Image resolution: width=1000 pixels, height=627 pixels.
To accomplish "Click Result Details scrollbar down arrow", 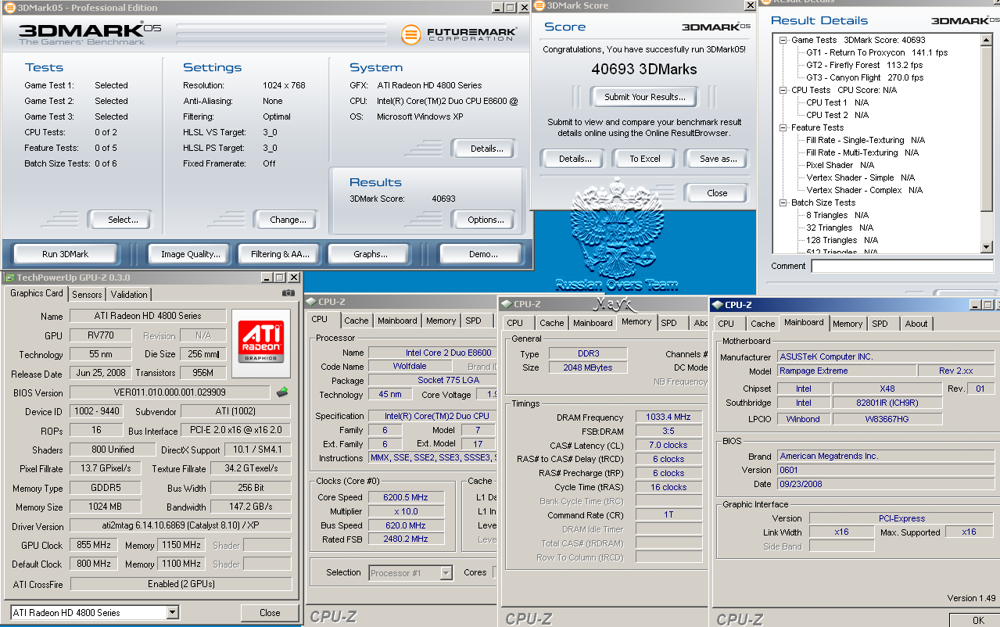I will (x=986, y=247).
